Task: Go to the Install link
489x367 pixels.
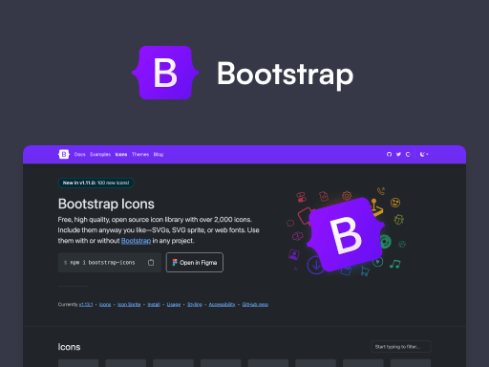Action: point(154,305)
